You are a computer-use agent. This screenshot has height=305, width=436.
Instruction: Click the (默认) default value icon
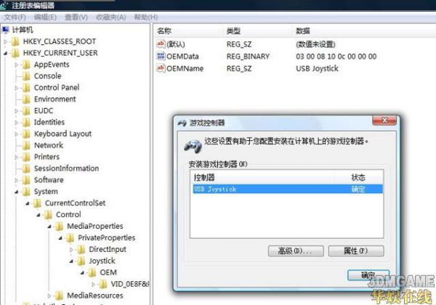(161, 44)
